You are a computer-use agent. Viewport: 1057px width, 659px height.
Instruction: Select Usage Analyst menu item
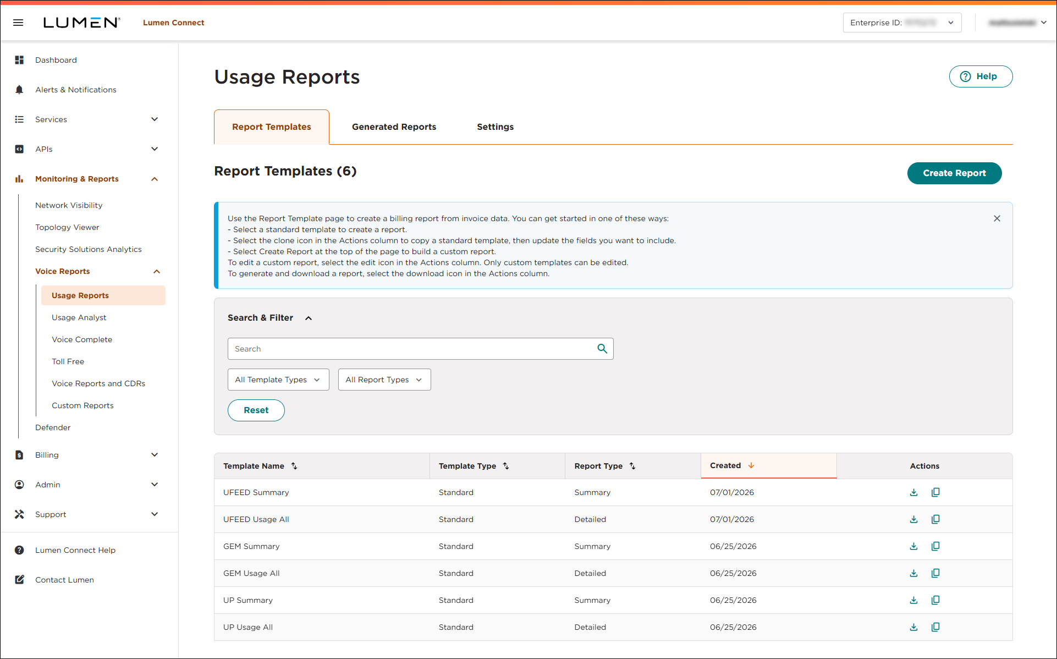coord(79,317)
